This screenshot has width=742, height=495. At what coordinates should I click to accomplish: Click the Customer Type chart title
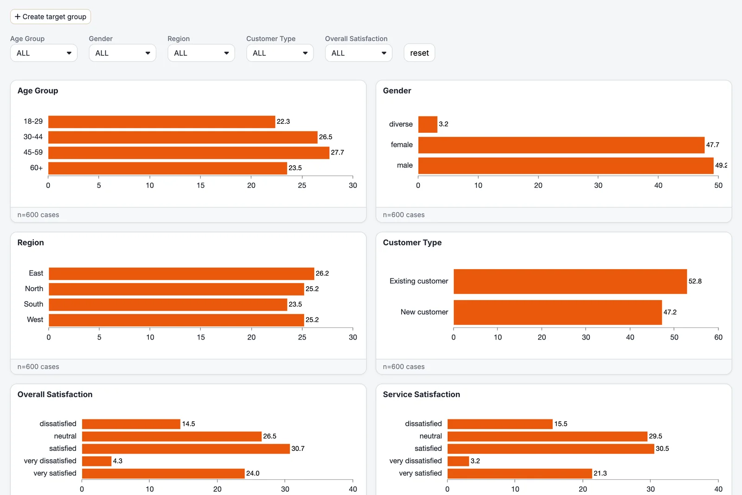point(412,243)
